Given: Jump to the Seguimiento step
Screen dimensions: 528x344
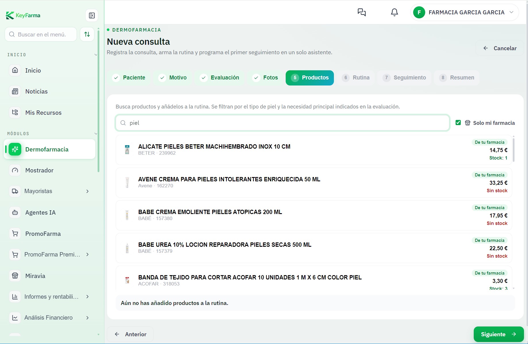Looking at the screenshot, I should (404, 78).
